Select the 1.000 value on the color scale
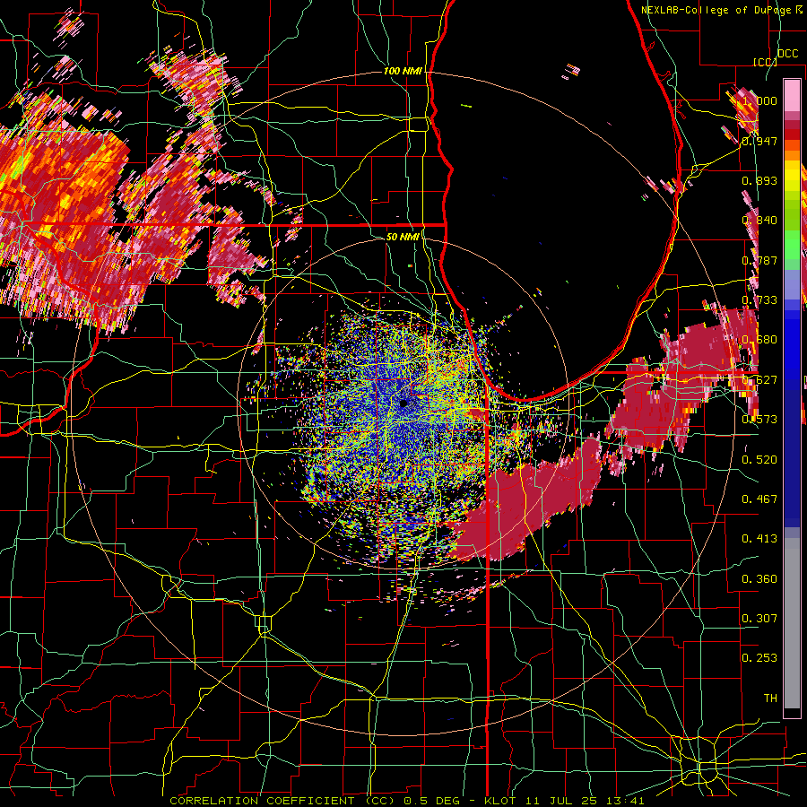This screenshot has height=807, width=807. (759, 100)
